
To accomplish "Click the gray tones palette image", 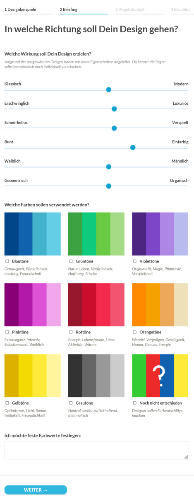I will pyautogui.click(x=96, y=375).
